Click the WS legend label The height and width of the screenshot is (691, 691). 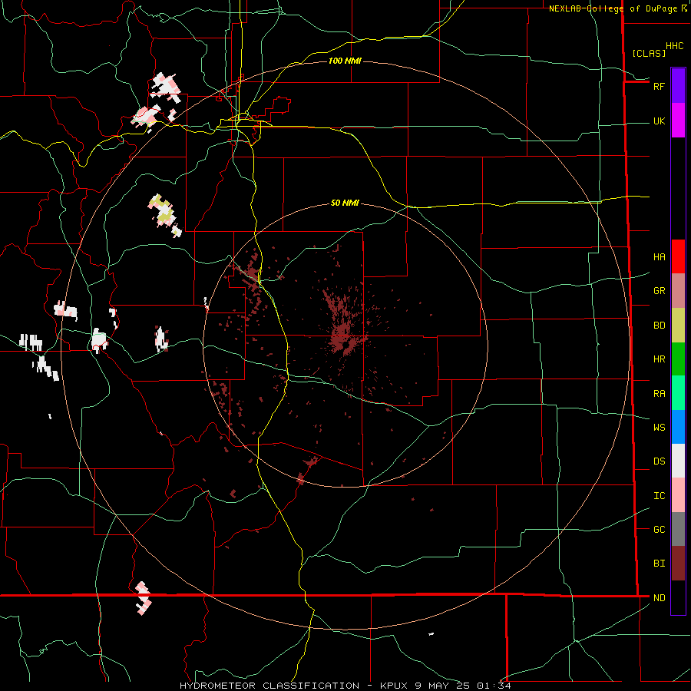659,428
